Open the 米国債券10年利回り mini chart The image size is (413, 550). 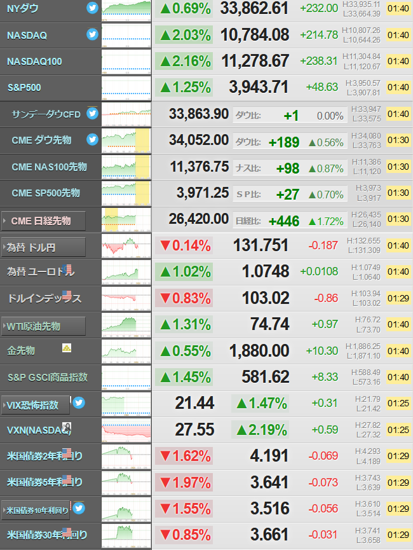(126, 509)
